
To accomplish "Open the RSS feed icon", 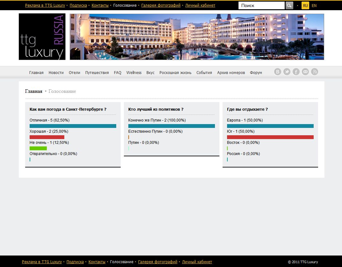I will [314, 72].
